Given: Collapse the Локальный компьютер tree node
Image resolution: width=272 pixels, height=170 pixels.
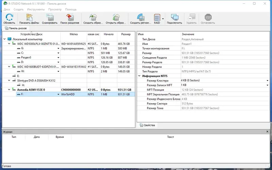Looking at the screenshot, I should tap(4, 39).
